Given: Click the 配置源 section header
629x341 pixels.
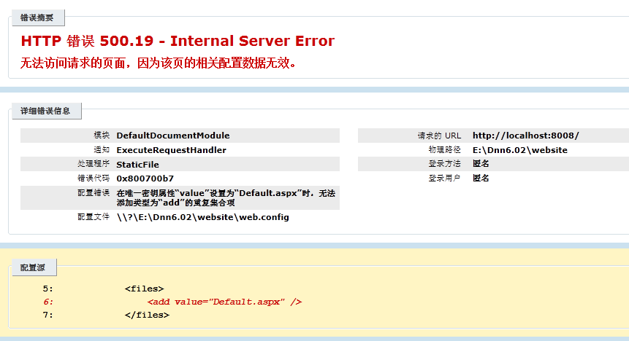Looking at the screenshot, I should point(33,267).
